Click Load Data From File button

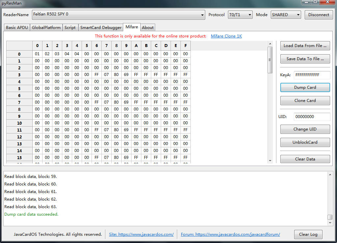tap(305, 46)
